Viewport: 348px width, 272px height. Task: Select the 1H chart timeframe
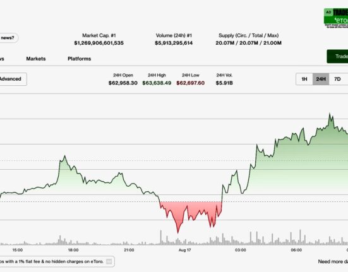point(304,79)
